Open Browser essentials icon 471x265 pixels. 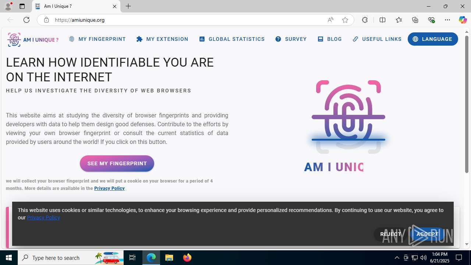(431, 20)
